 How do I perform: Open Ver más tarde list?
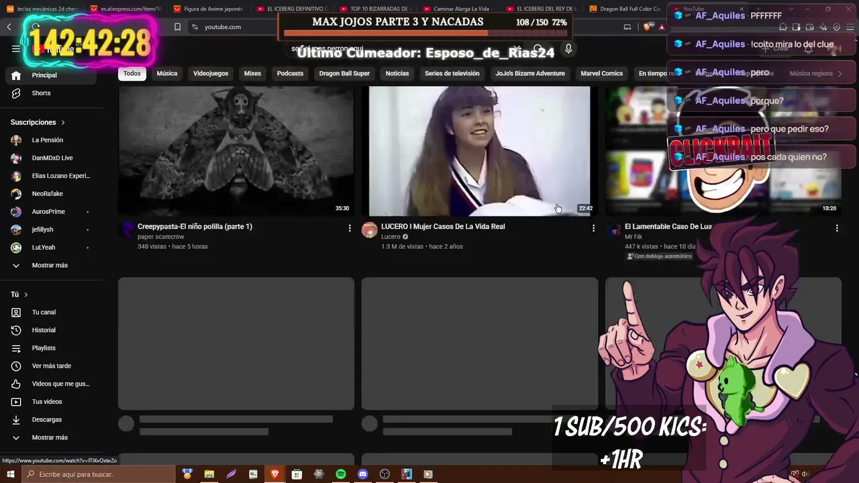tap(51, 366)
